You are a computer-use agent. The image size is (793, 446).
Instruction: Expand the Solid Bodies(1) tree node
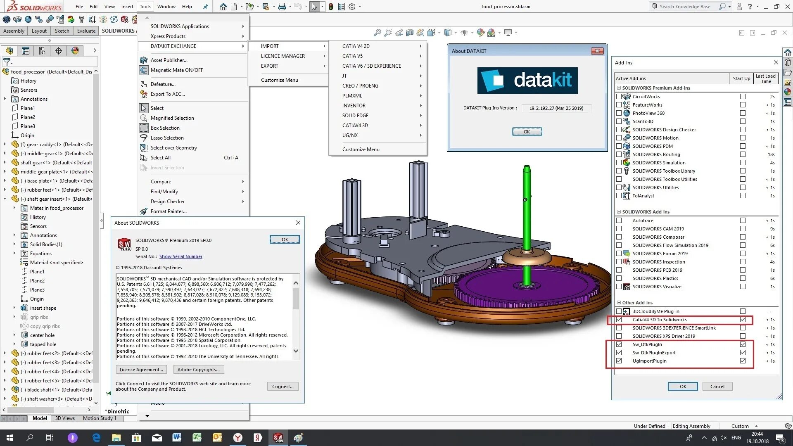point(14,244)
